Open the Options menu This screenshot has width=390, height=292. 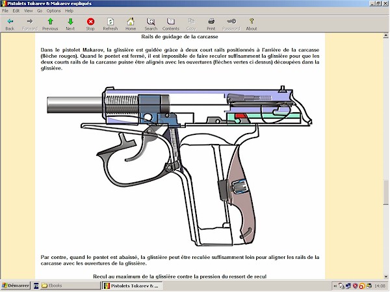(53, 10)
